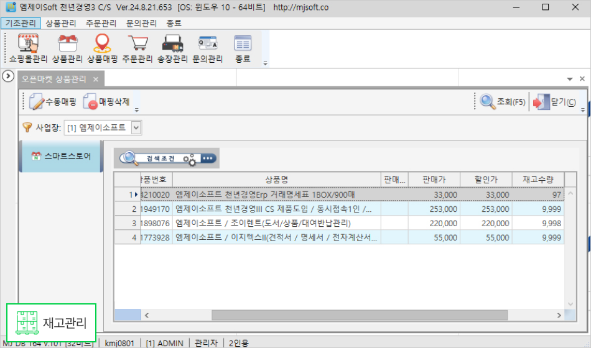Screen dimensions: 591x348
Task: Open 주문관리 menu in menu bar
Action: 101,23
